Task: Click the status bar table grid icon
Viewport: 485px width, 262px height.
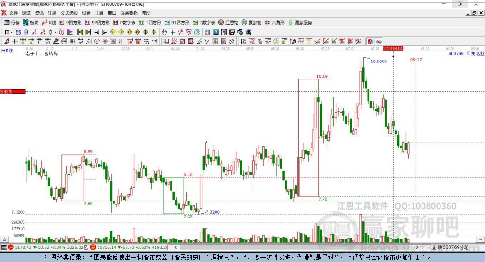Action: coord(4,247)
